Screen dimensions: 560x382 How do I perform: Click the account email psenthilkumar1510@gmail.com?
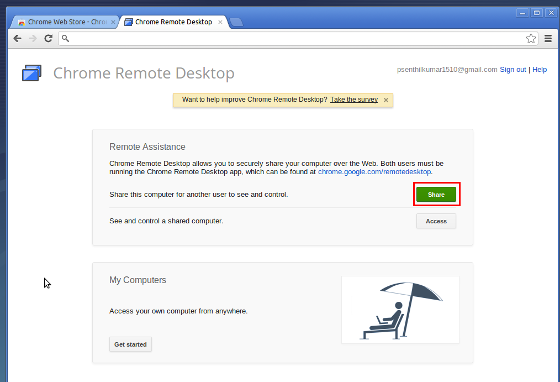tap(447, 70)
